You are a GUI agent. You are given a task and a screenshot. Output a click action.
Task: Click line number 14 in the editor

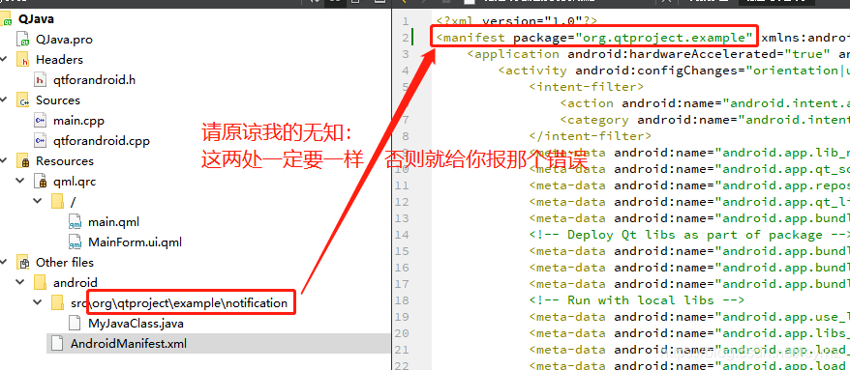[x=402, y=235]
